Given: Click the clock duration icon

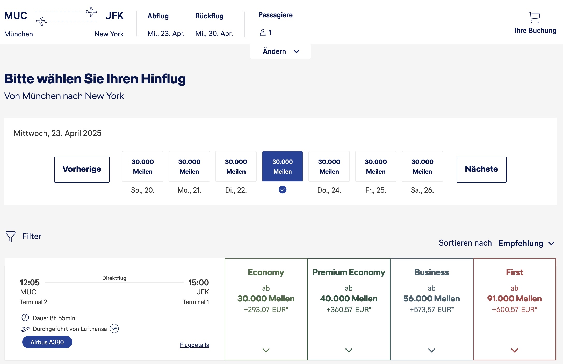Looking at the screenshot, I should [x=25, y=317].
